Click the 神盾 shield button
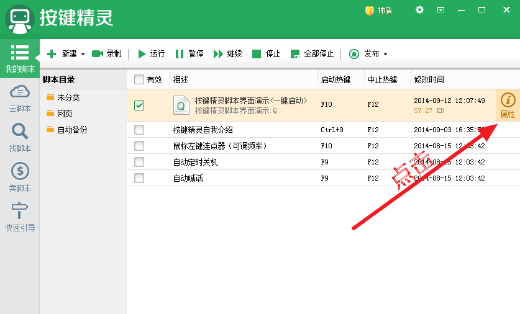 (x=378, y=11)
